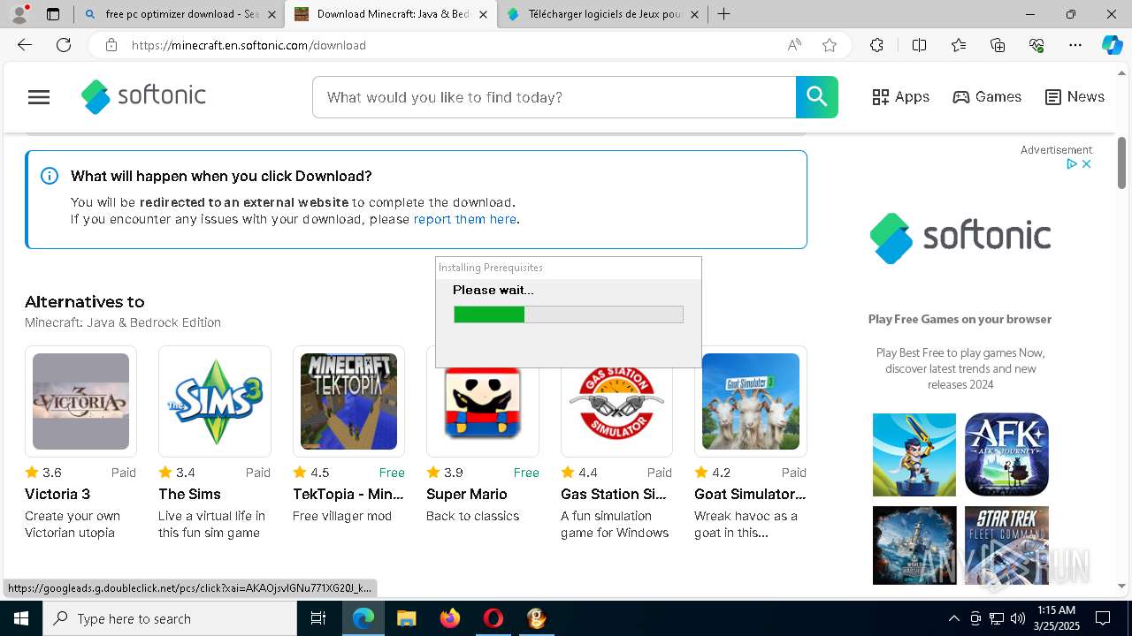The width and height of the screenshot is (1132, 636).
Task: Open a new browser tab
Action: pos(724,14)
